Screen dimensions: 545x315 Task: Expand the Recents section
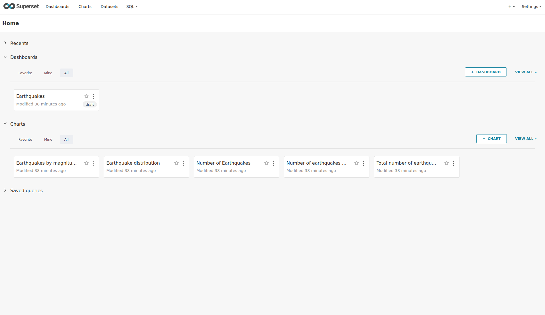tap(19, 43)
